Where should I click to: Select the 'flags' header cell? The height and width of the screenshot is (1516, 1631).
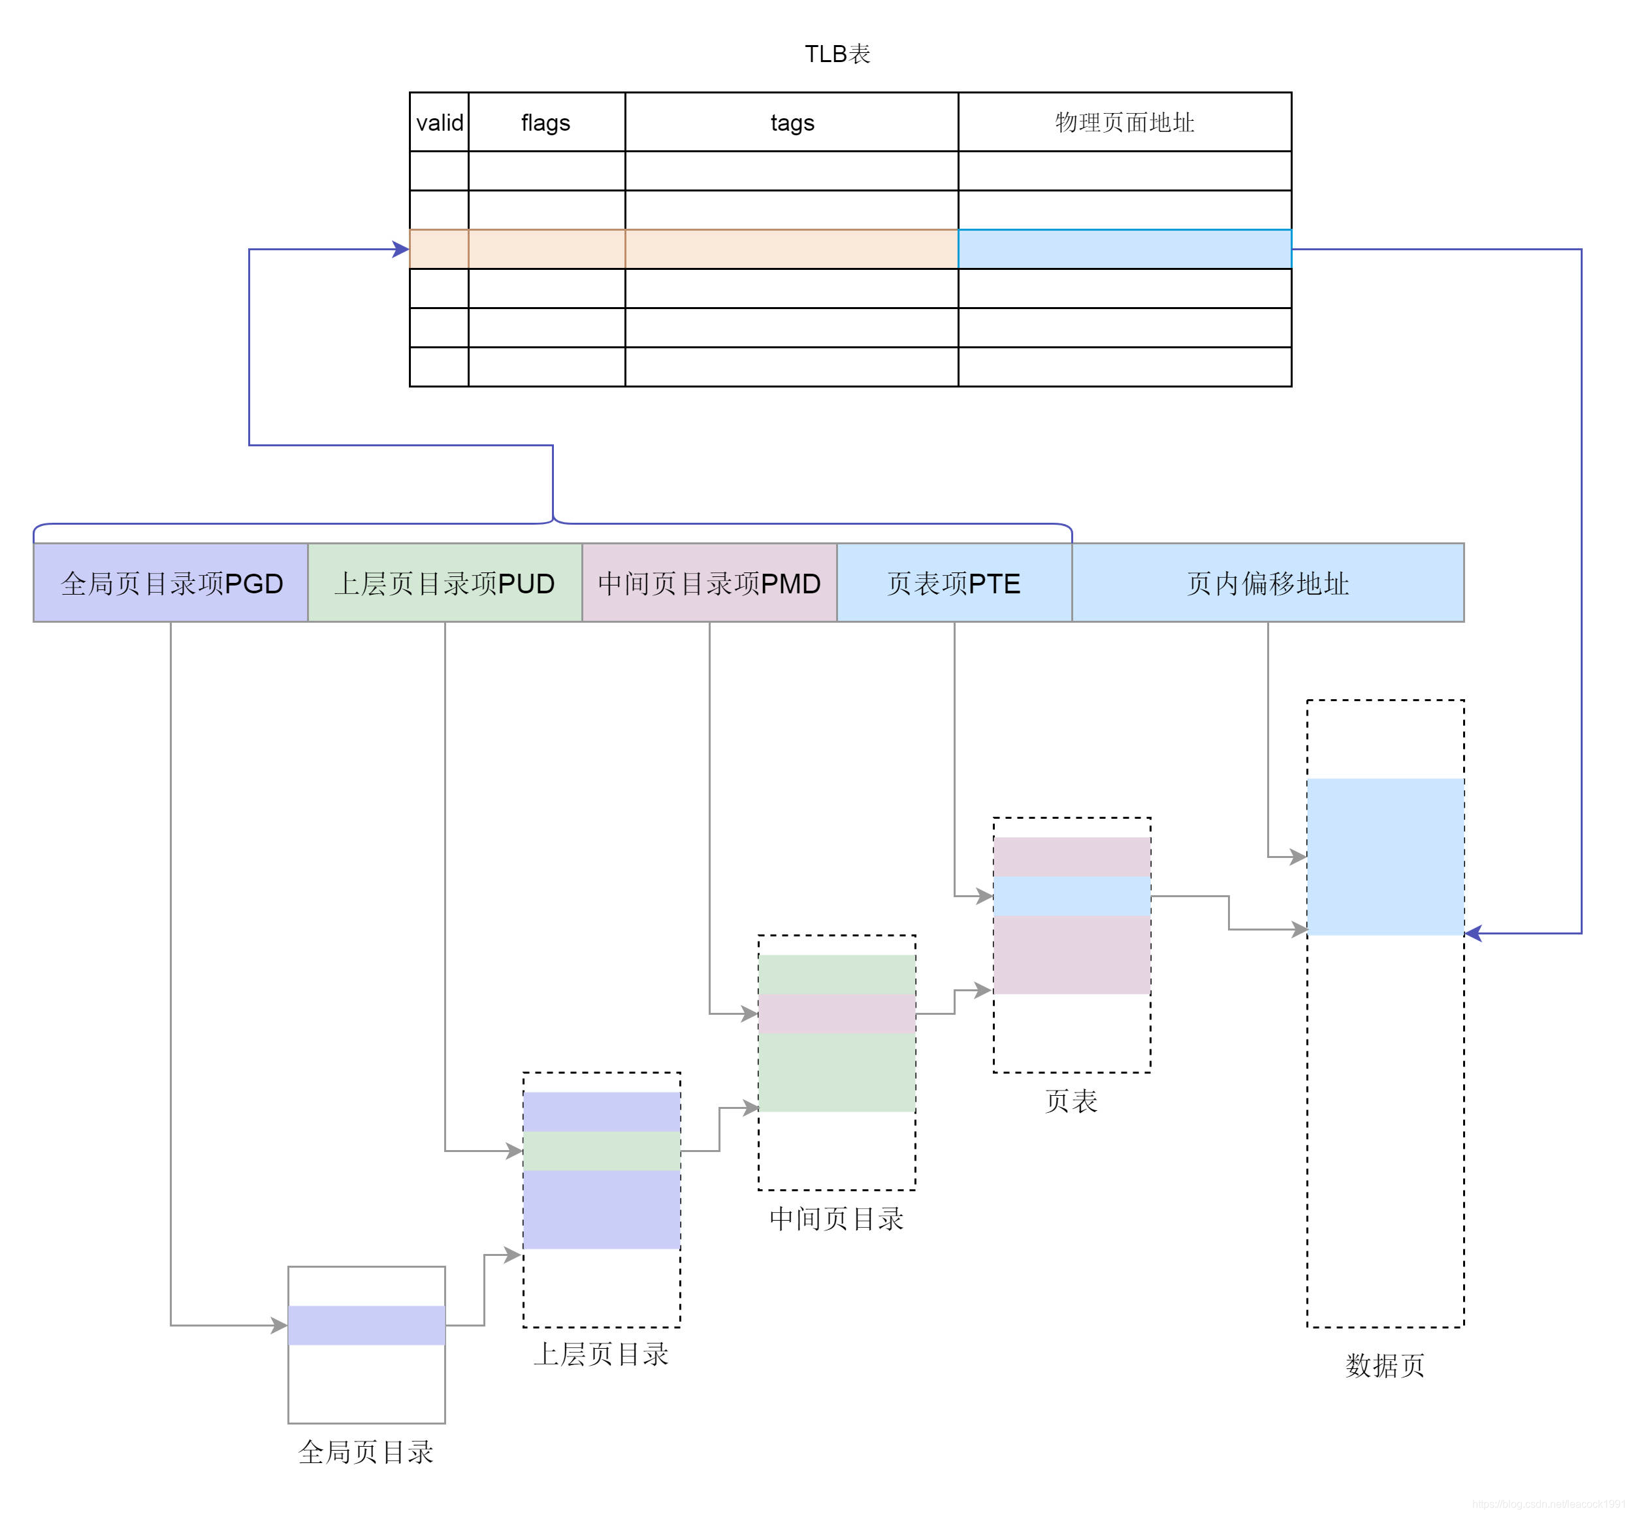(x=547, y=122)
